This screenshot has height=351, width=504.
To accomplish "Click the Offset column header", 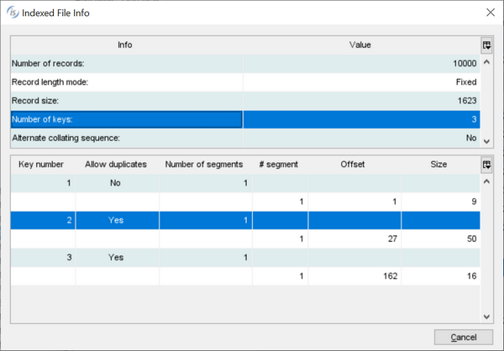I will [353, 165].
